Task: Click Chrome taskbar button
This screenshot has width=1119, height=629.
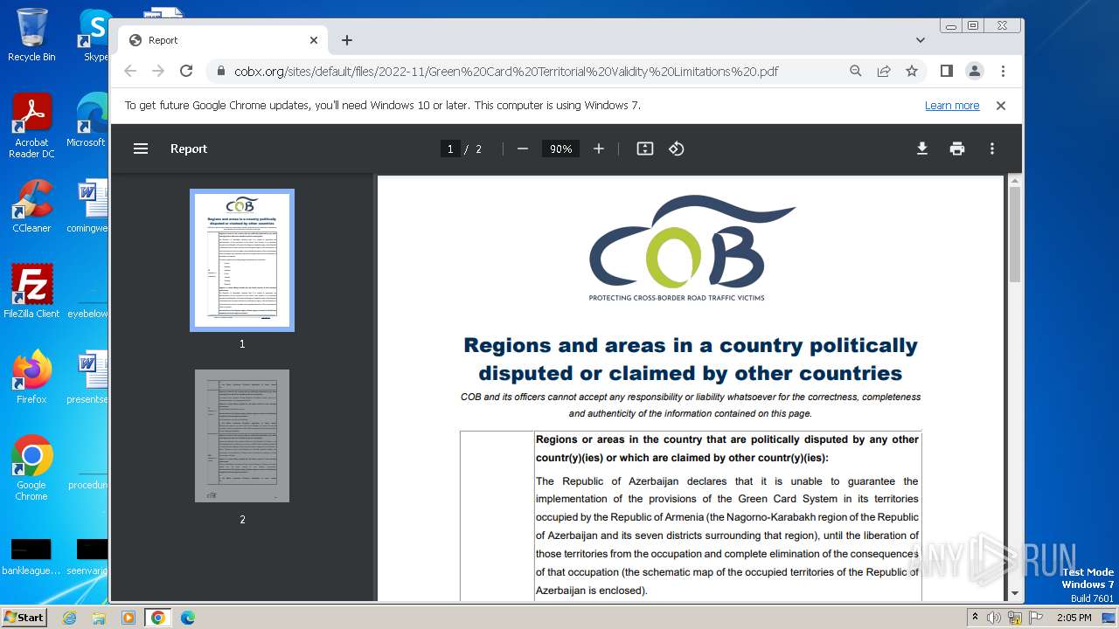Action: (158, 618)
